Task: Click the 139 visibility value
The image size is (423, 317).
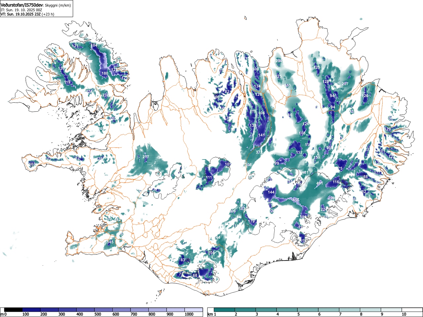Action: click(253, 125)
